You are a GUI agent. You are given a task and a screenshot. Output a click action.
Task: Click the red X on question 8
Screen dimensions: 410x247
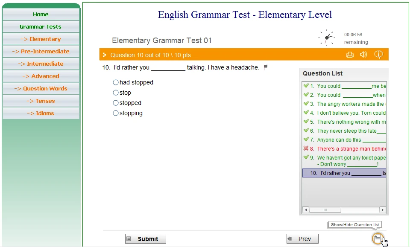click(306, 148)
